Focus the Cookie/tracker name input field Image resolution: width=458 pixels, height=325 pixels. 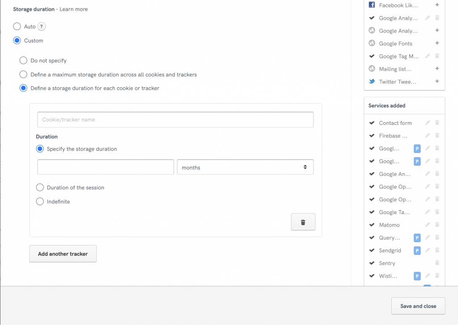click(x=175, y=120)
